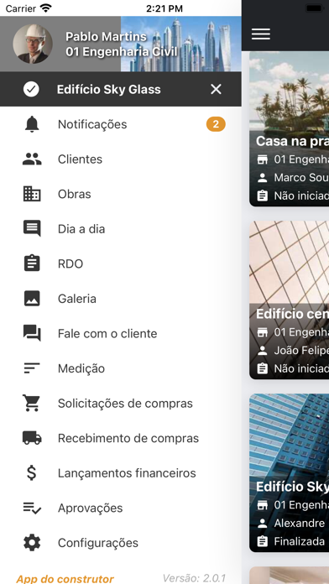The width and height of the screenshot is (329, 584).
Task: Click the Wi-Fi status icon
Action: [x=46, y=8]
